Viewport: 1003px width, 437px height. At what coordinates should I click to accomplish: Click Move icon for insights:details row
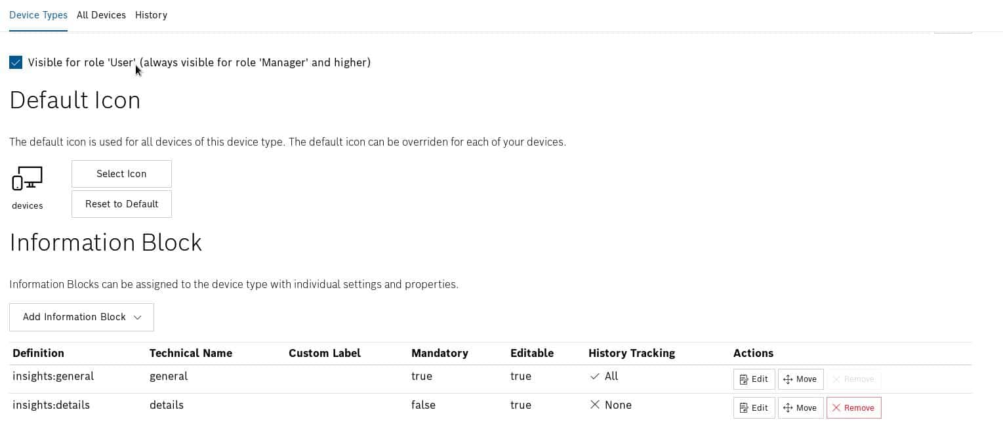tap(788, 408)
